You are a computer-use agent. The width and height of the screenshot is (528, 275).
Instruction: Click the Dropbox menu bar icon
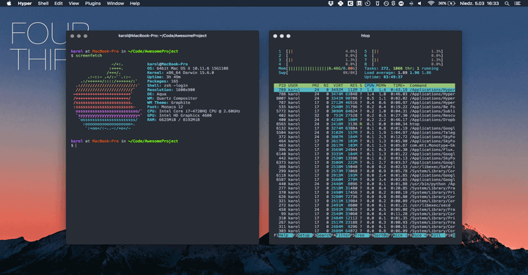coord(331,4)
